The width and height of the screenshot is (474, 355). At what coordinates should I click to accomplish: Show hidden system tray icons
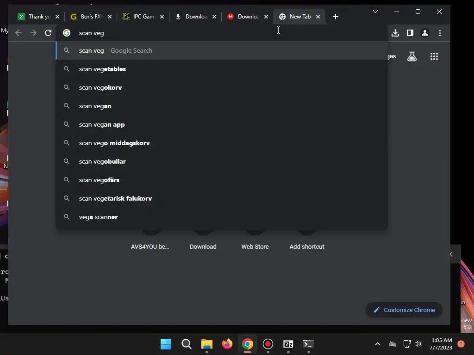[378, 344]
